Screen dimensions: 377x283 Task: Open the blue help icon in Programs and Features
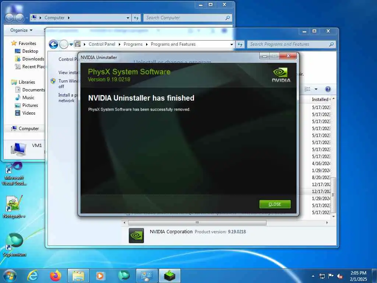[x=328, y=89]
